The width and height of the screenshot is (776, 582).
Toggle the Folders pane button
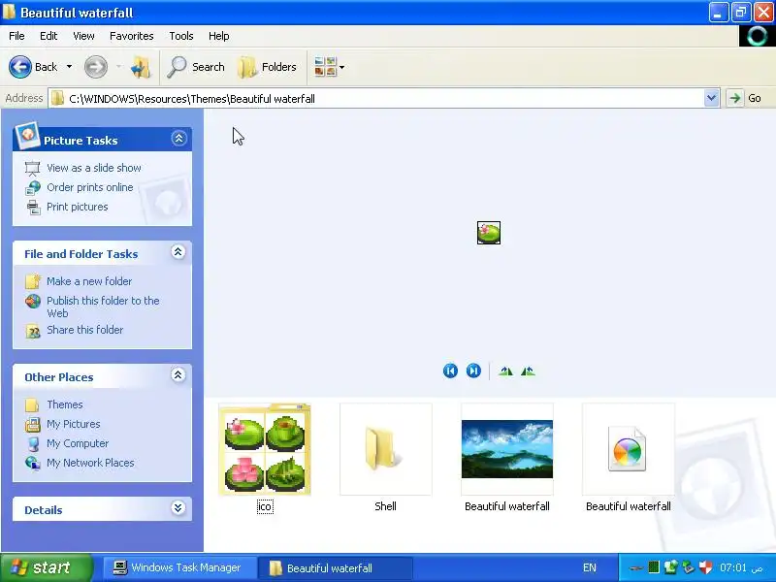click(268, 67)
